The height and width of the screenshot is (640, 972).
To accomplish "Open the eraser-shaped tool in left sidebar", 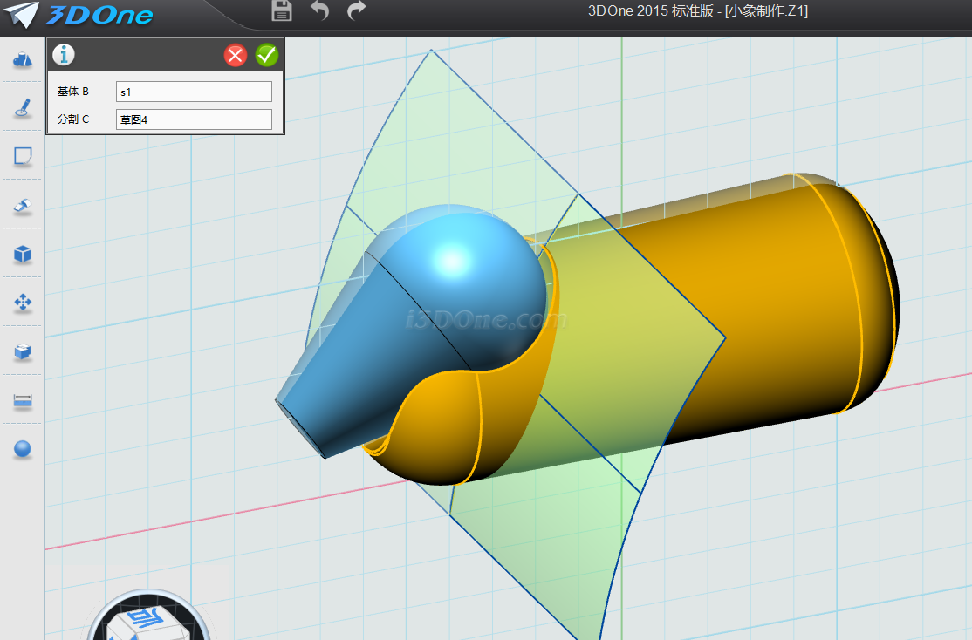I will coord(23,206).
